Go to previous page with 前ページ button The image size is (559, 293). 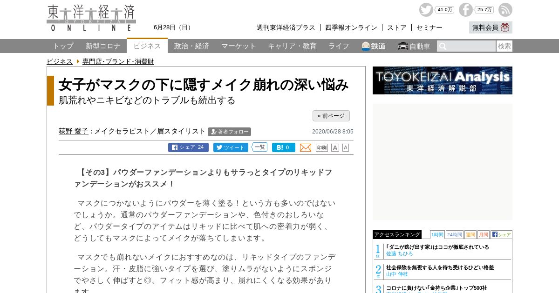click(x=331, y=116)
